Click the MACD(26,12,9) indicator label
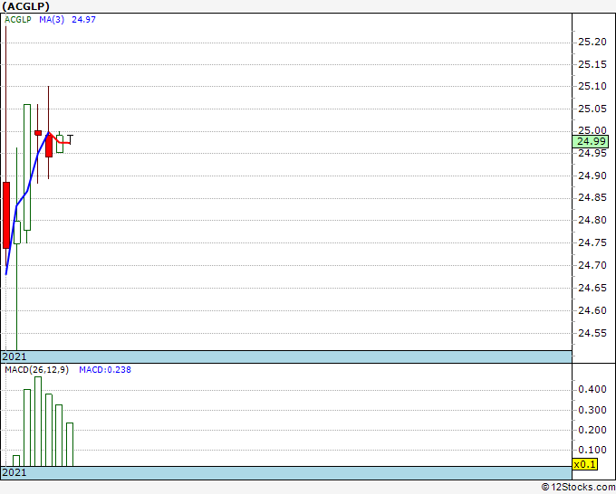Image resolution: width=616 pixels, height=494 pixels. [36, 370]
